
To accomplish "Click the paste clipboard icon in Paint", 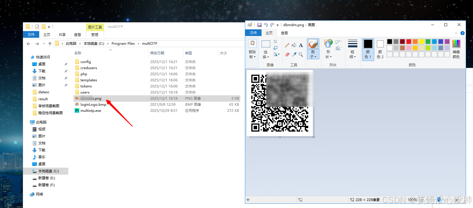I will click(x=252, y=44).
